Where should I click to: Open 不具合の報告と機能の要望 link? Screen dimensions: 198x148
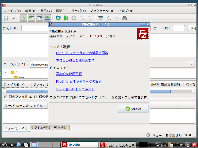75,61
